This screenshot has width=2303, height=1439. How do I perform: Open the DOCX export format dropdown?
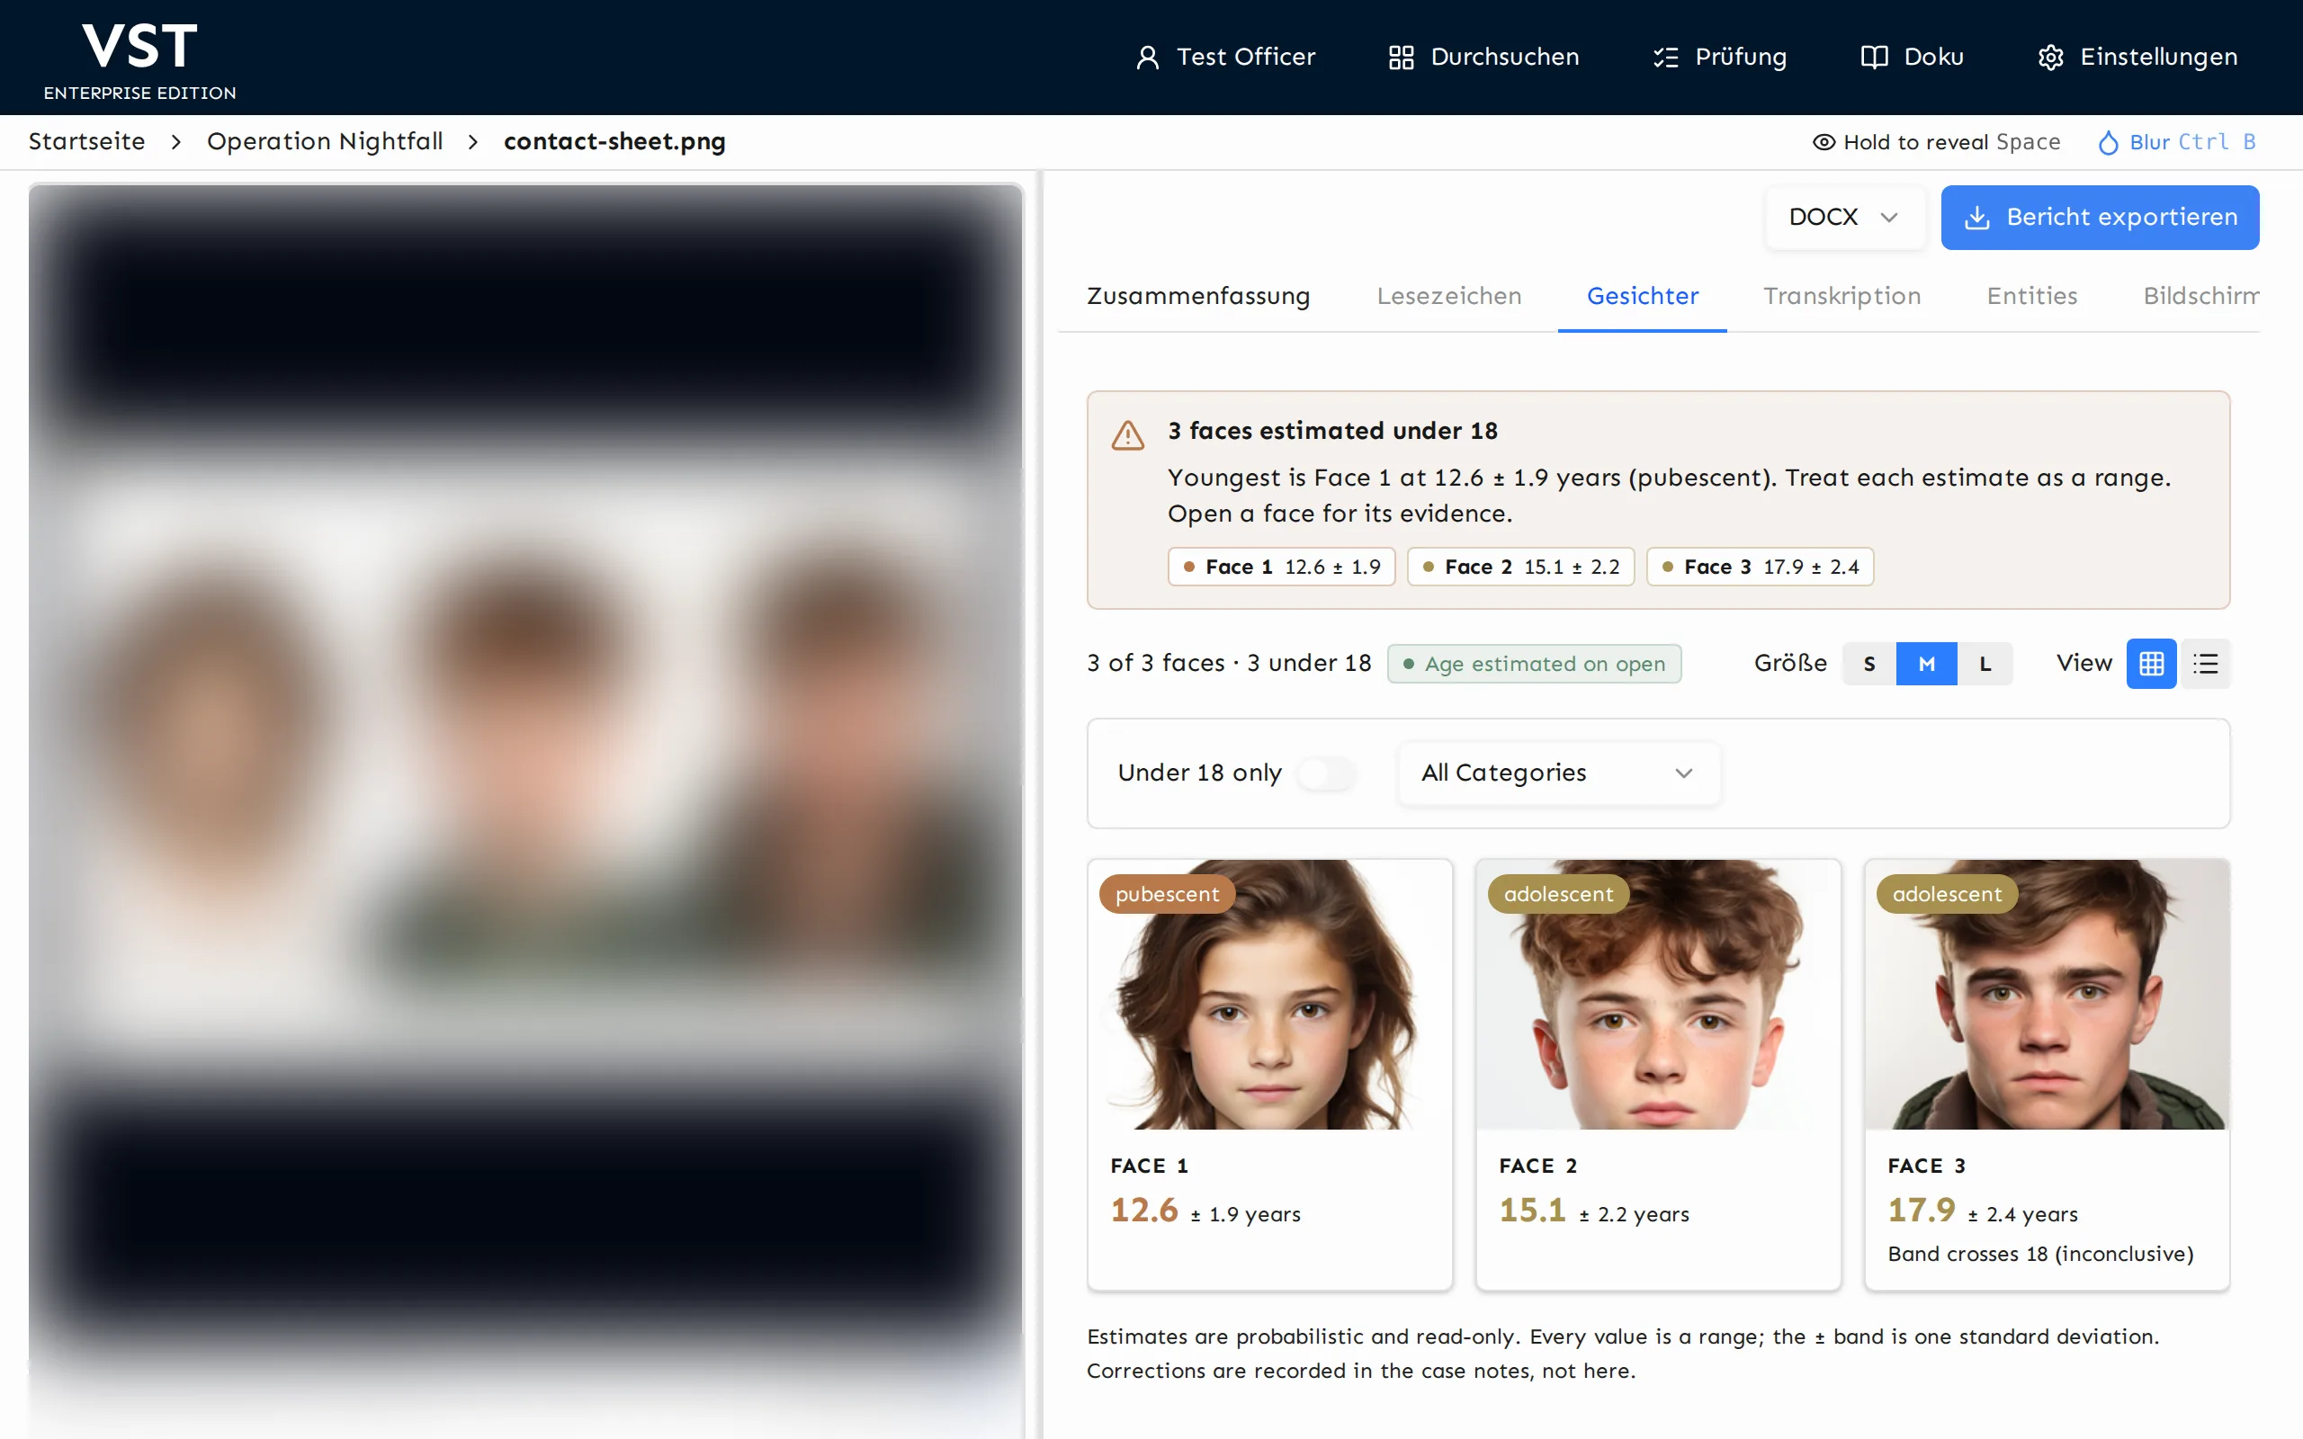coord(1844,217)
